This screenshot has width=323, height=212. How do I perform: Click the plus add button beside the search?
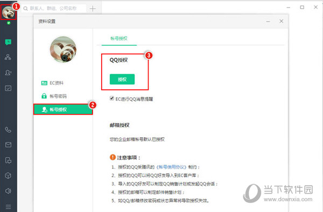tap(93, 9)
